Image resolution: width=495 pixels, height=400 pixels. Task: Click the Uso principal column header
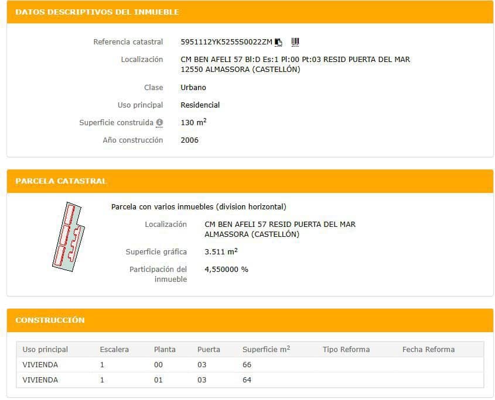(45, 350)
